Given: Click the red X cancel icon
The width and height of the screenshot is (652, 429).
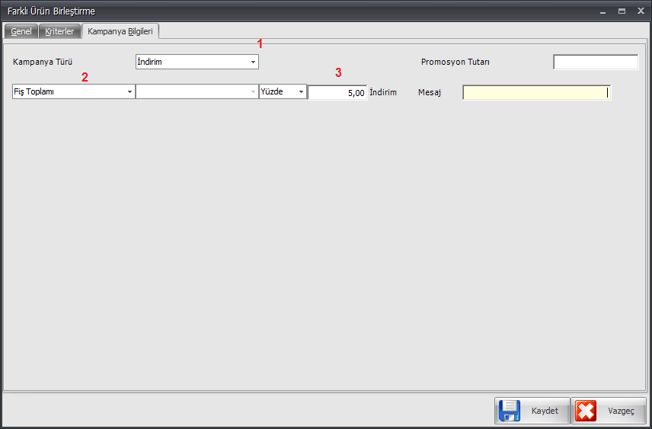Looking at the screenshot, I should [586, 411].
